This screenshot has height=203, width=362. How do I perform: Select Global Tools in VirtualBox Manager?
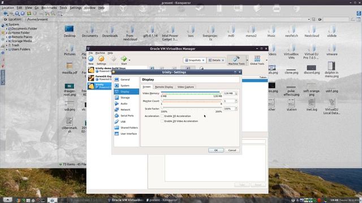(x=257, y=60)
